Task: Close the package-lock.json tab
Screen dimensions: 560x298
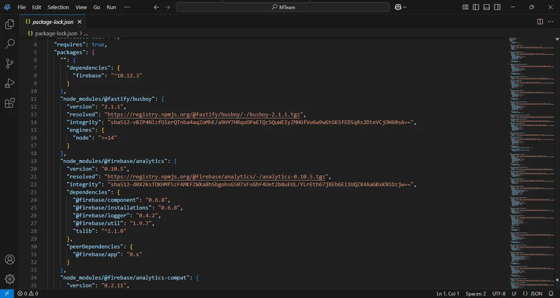Action: coord(80,22)
